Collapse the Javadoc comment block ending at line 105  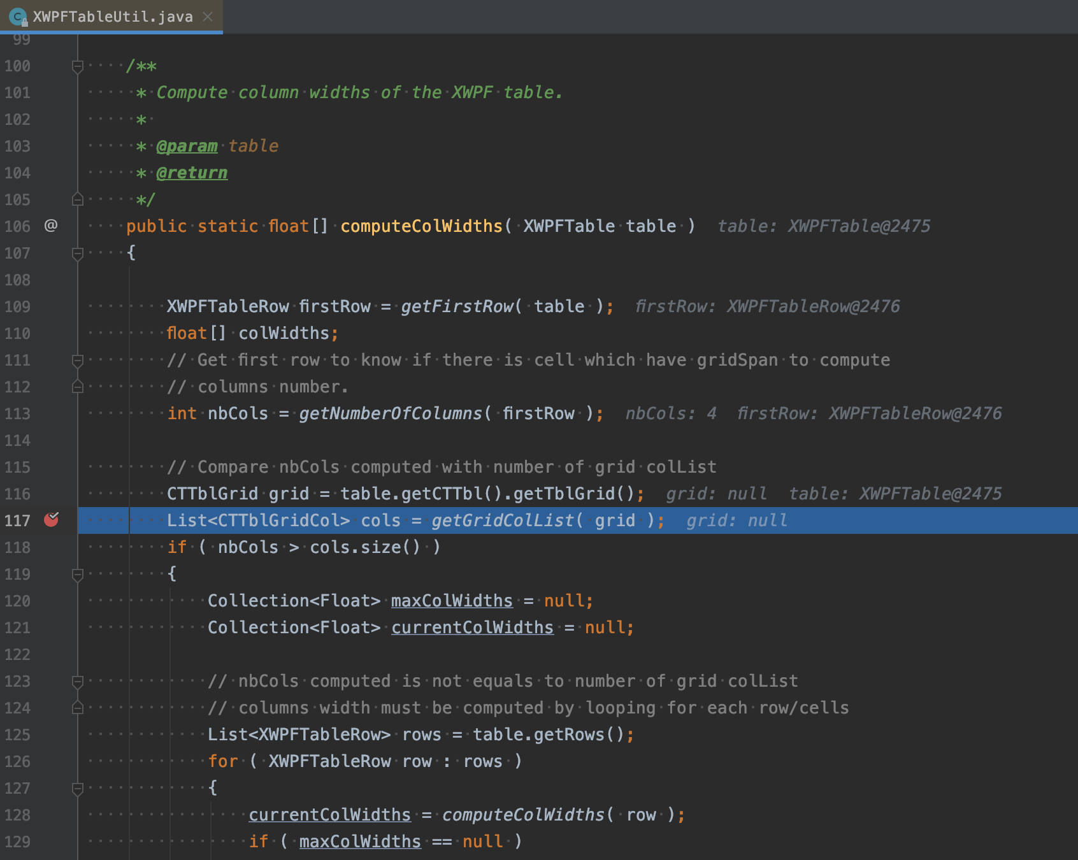coord(77,199)
